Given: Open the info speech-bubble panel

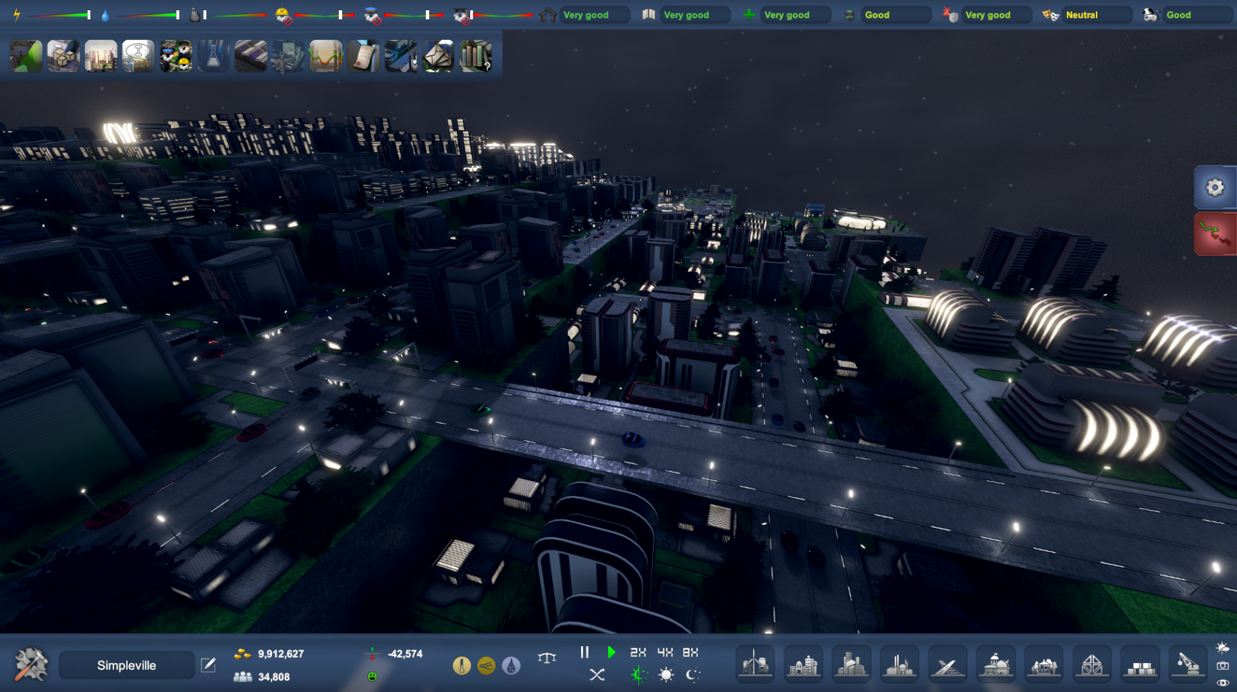Looking at the screenshot, I should click(x=138, y=56).
